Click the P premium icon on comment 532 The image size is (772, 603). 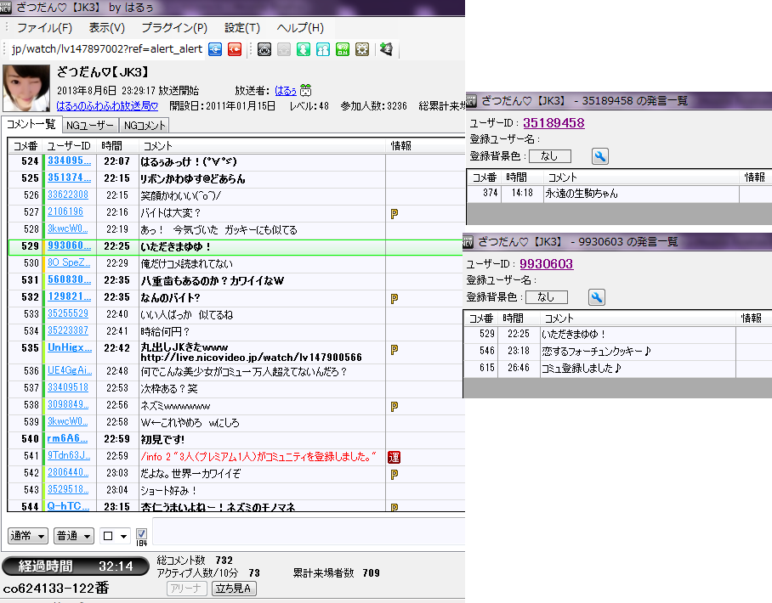395,299
